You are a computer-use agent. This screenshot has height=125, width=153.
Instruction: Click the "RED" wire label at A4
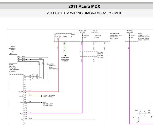30,91
